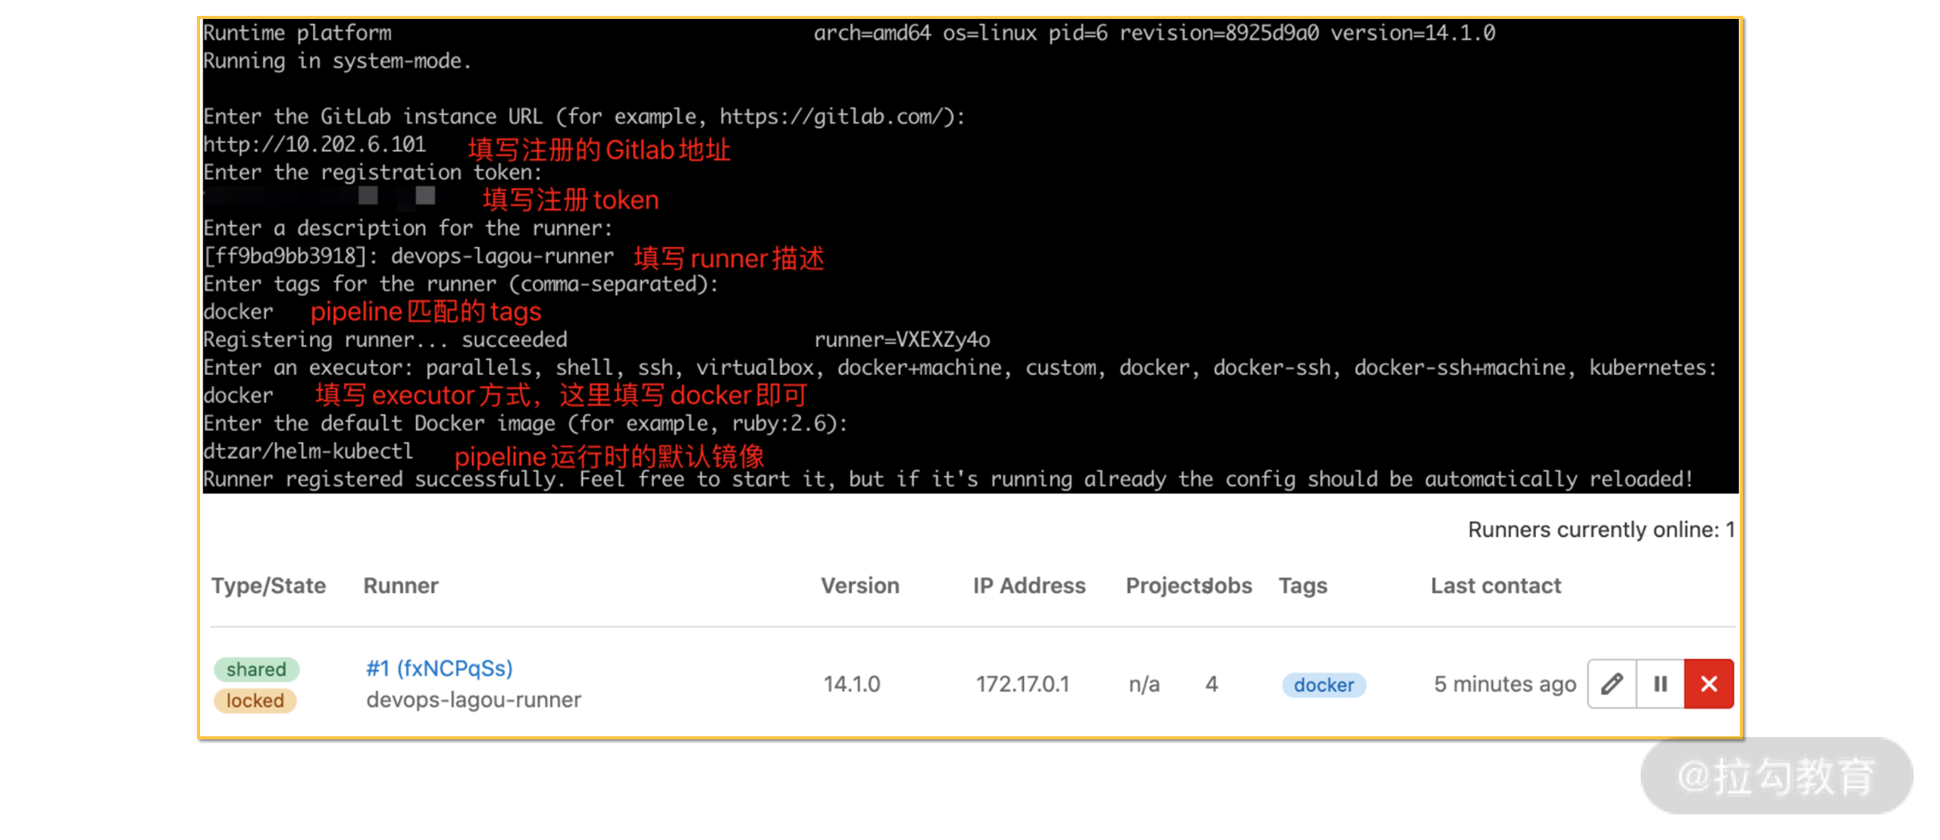Viewport: 1940px width, 840px height.
Task: Click 'Enter a description for the runner' line
Action: pos(408,228)
